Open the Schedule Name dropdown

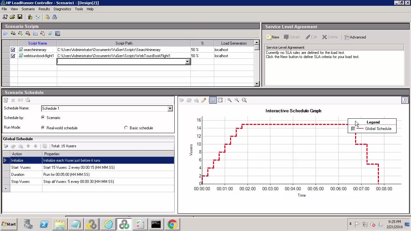coord(170,108)
